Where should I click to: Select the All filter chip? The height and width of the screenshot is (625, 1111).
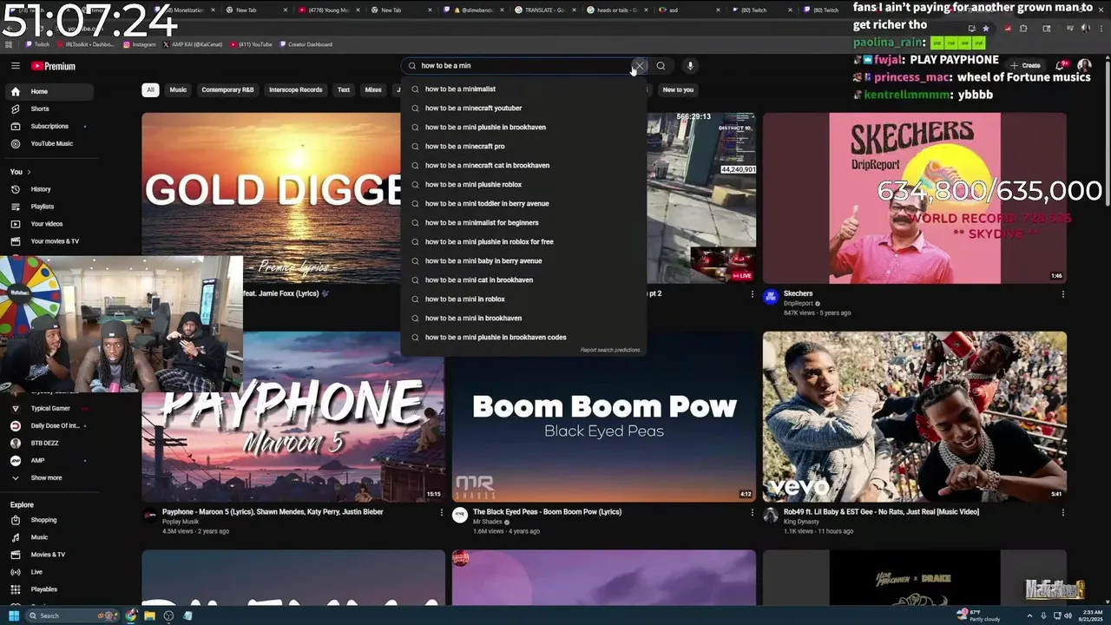click(150, 89)
